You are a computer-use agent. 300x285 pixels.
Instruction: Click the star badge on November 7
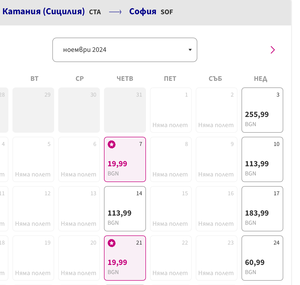pos(112,144)
